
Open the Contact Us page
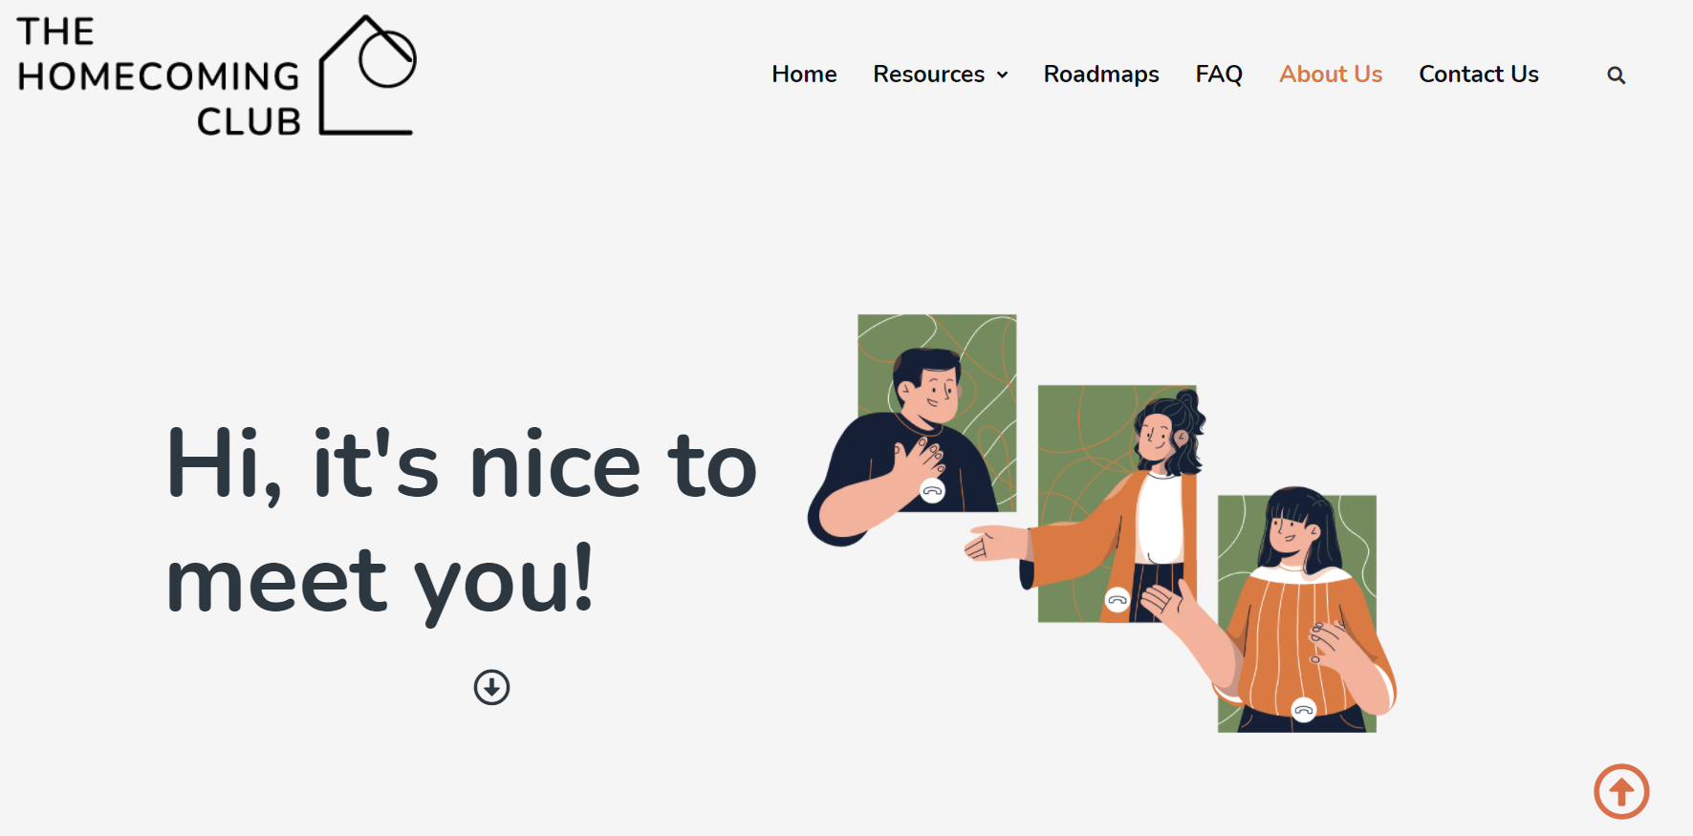[x=1479, y=75]
